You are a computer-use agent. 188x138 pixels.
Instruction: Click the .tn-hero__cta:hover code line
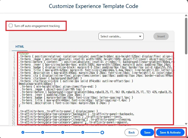pyautogui.click(x=50, y=78)
